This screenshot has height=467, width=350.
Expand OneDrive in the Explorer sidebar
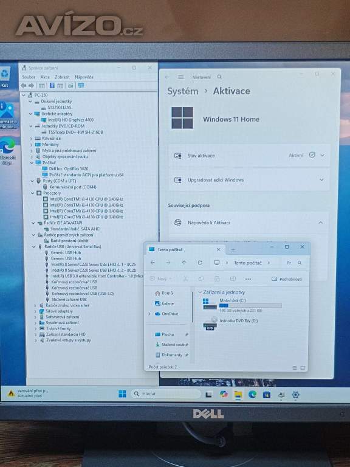click(x=149, y=314)
